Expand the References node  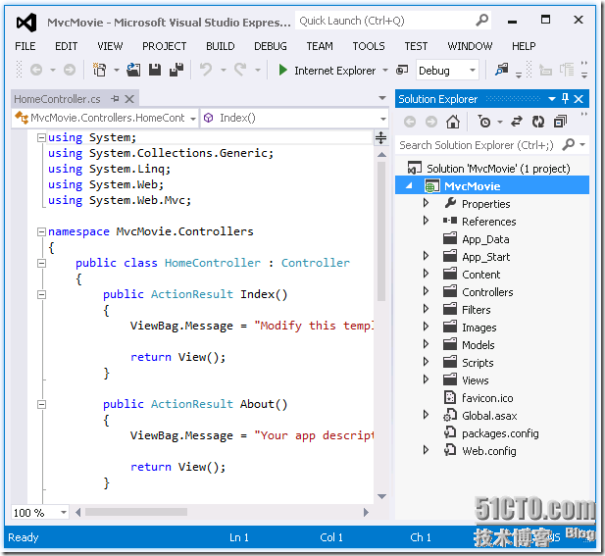(x=426, y=222)
